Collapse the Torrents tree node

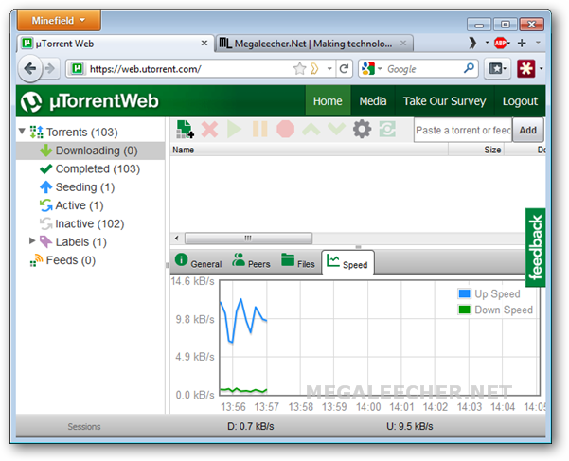pyautogui.click(x=22, y=131)
